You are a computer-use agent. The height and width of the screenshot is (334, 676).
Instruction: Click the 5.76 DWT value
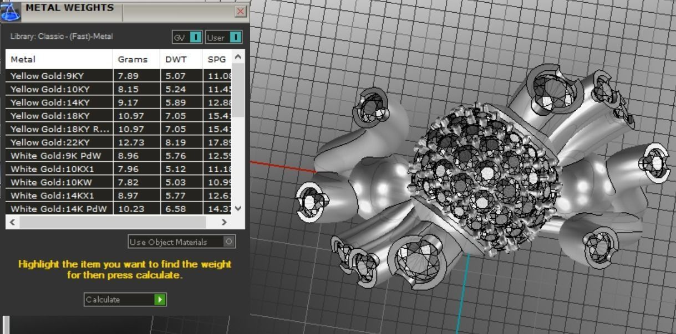175,156
